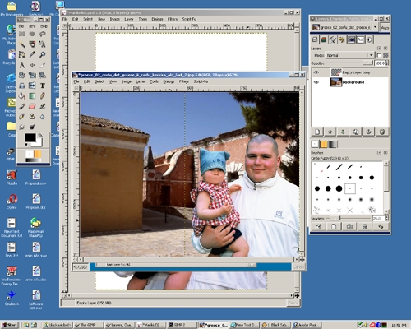This screenshot has height=329, width=411.
Task: Select the Bucket Fill tool
Action: click(x=22, y=96)
